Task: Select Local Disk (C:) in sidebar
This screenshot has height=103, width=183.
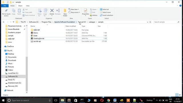Action: click(13, 73)
